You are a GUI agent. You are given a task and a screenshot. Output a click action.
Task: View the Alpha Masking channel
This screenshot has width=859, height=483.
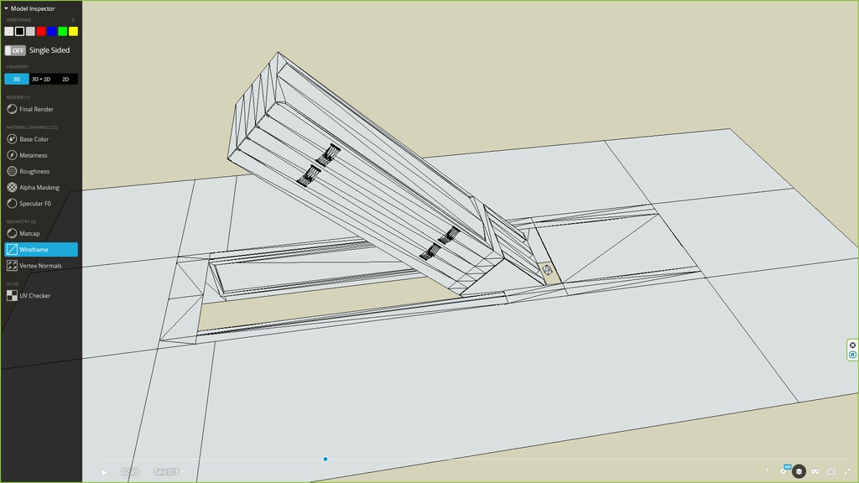[39, 188]
